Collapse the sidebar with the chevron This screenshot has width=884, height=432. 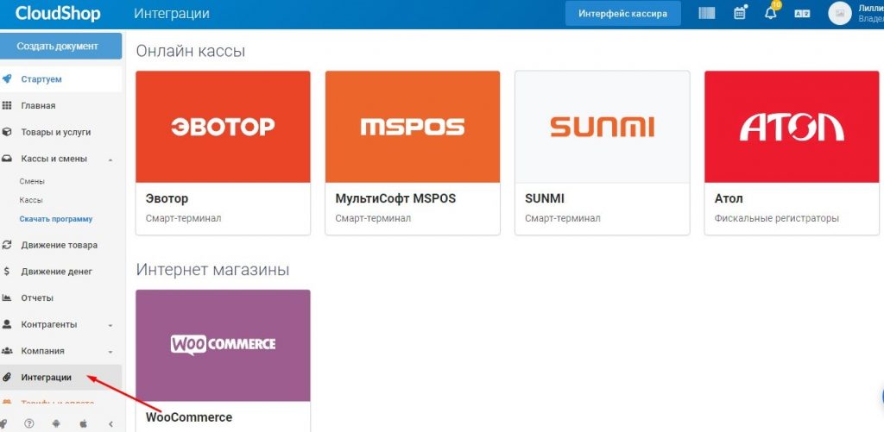[110, 423]
